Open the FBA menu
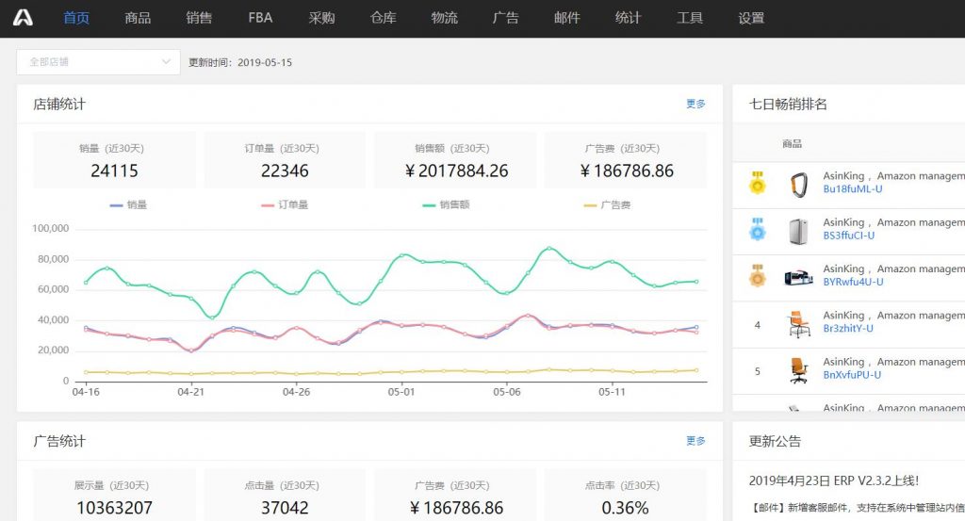 point(260,18)
